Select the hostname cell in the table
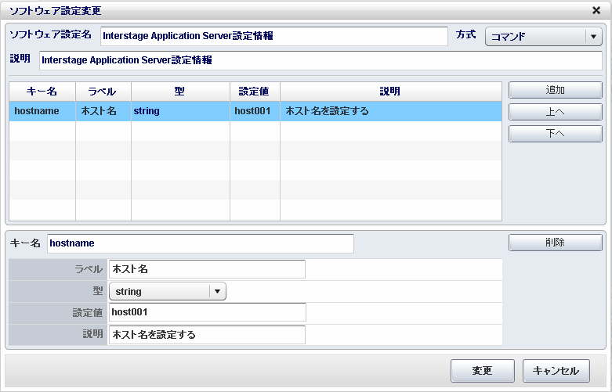Viewport: 612px width, 392px height. click(x=42, y=111)
